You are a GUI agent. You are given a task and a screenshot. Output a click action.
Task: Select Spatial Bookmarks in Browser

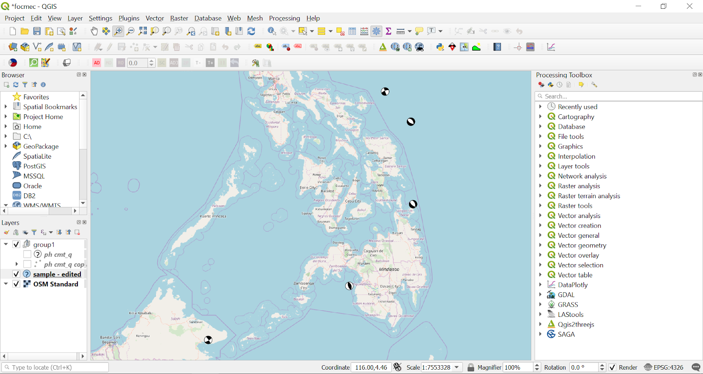tap(50, 107)
